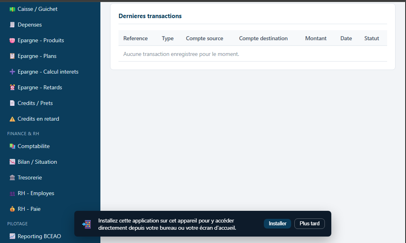
Task: Click the people icon for RH - Employes
Action: coord(12,194)
